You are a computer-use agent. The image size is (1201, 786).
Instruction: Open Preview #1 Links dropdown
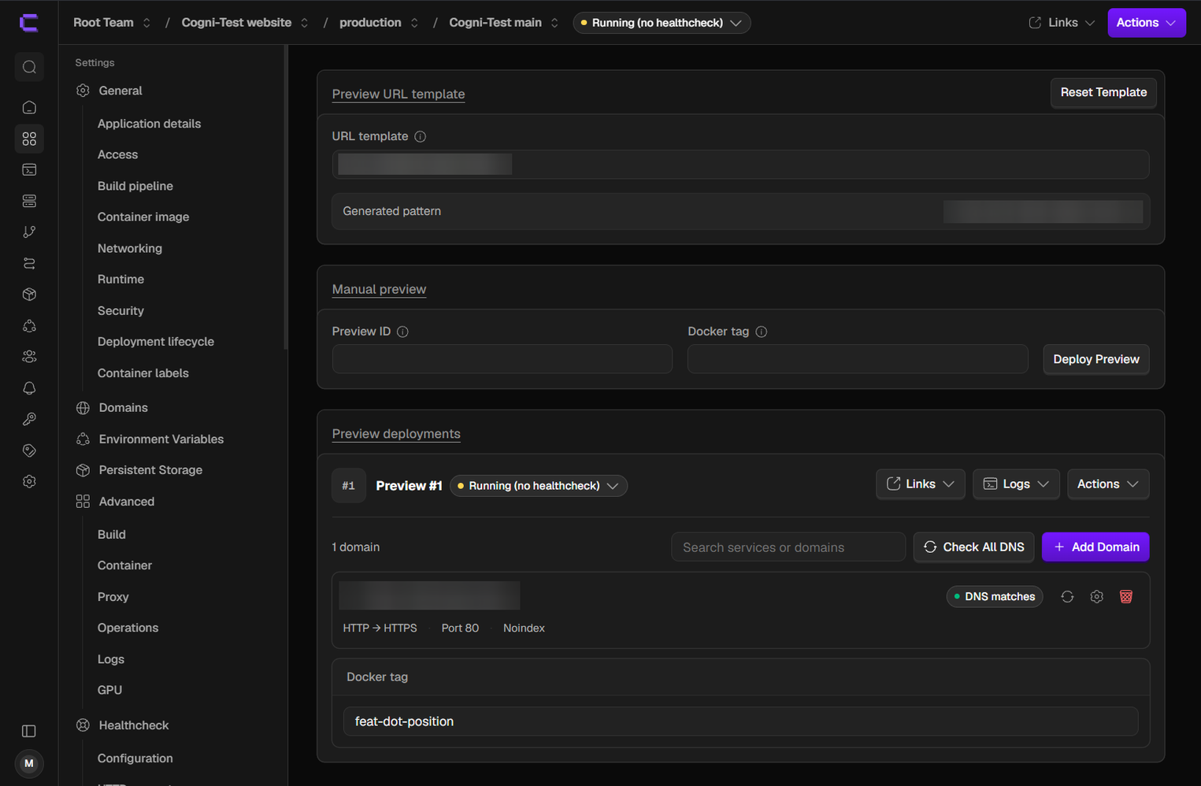920,484
